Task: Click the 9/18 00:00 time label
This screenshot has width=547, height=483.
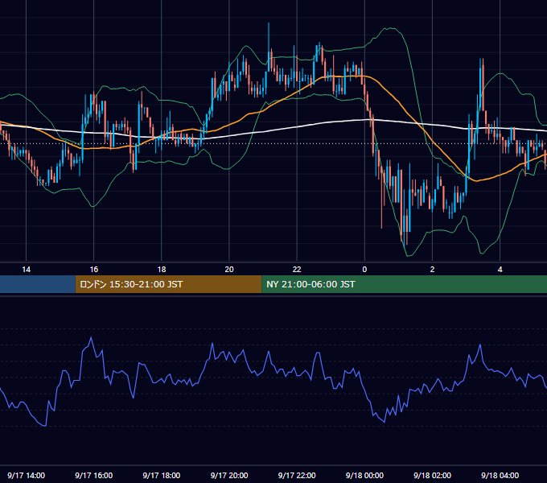Action: [364, 475]
